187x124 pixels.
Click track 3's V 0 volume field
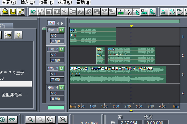coord(57,74)
